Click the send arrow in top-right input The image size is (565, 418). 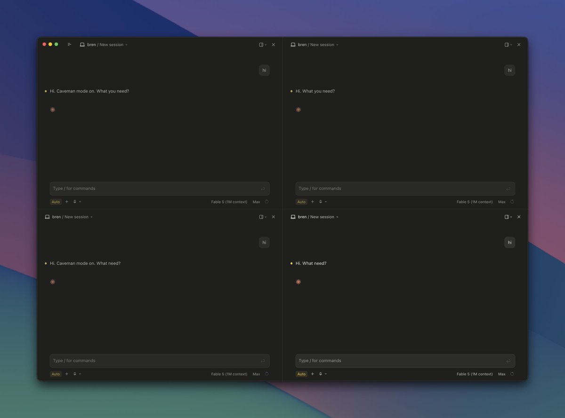point(508,189)
